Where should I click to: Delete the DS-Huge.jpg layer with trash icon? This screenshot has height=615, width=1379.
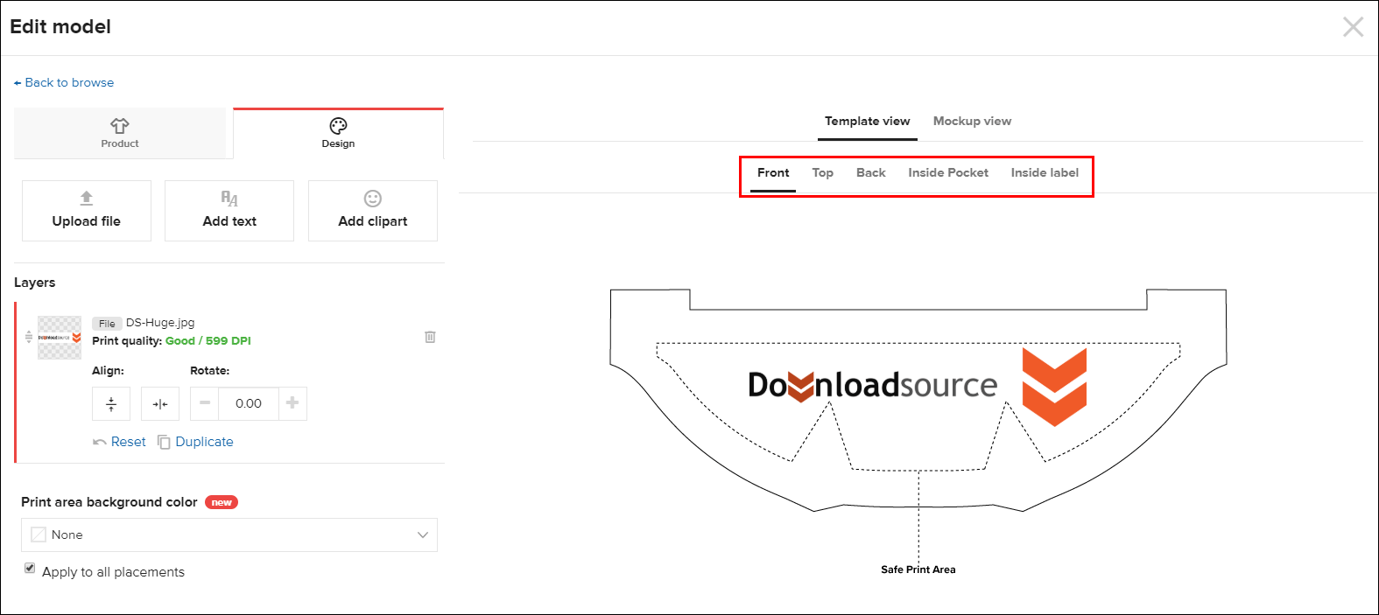click(x=430, y=337)
